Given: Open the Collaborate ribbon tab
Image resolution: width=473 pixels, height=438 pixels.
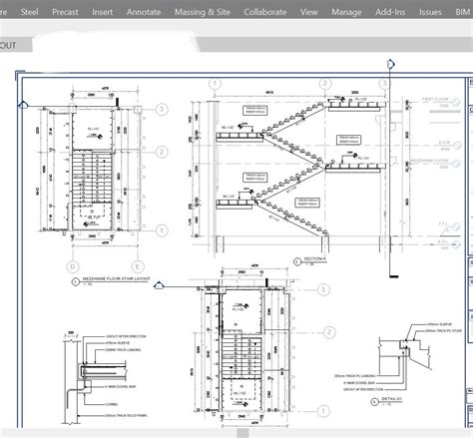Looking at the screenshot, I should tap(265, 12).
